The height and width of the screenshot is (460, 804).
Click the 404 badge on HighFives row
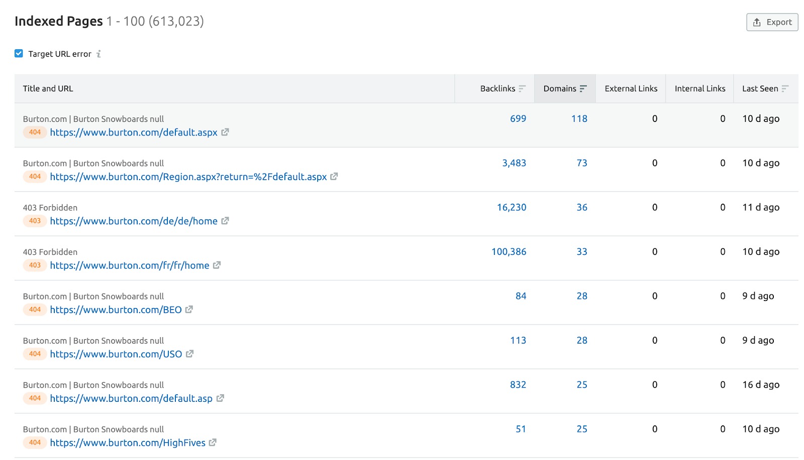pos(35,442)
